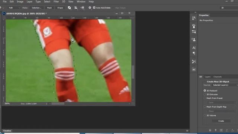This screenshot has width=238, height=134.
Task: Open the Paragraph panel icon
Action: pyautogui.click(x=194, y=53)
